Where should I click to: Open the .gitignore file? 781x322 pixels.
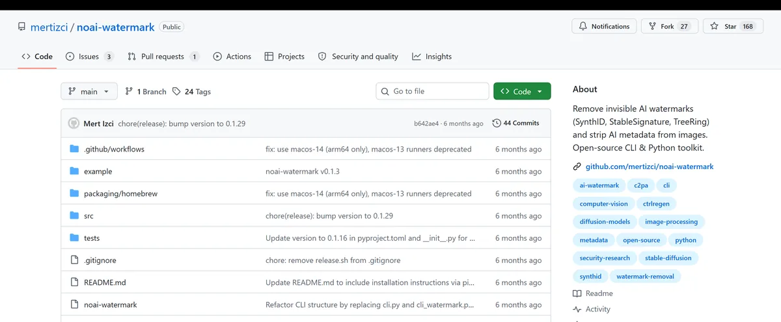(100, 260)
